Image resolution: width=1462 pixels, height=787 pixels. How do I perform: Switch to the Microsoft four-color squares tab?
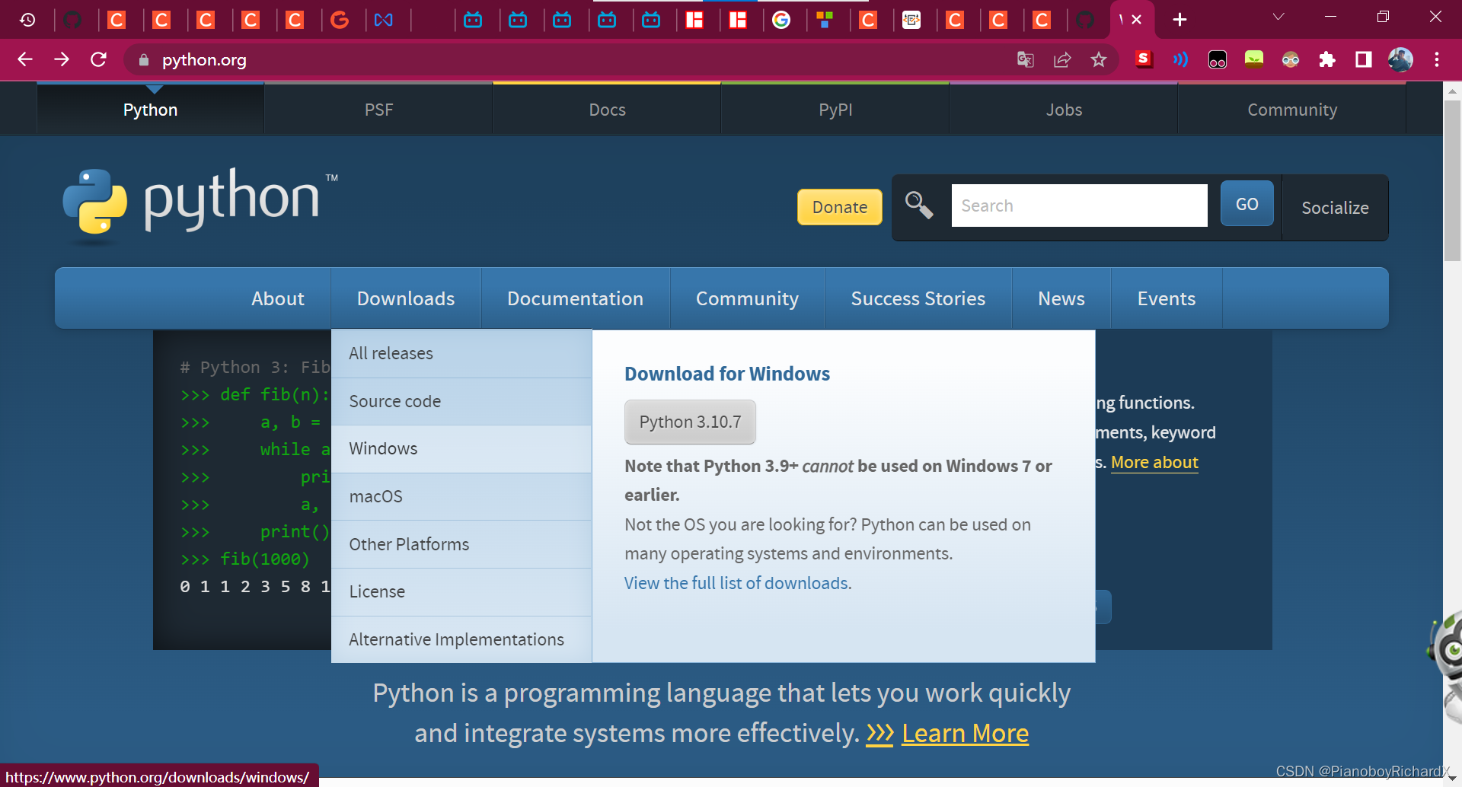point(825,20)
